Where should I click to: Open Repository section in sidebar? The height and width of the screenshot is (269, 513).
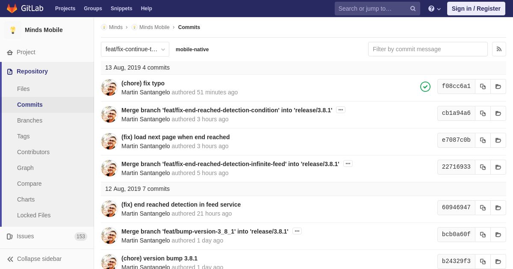(x=48, y=71)
